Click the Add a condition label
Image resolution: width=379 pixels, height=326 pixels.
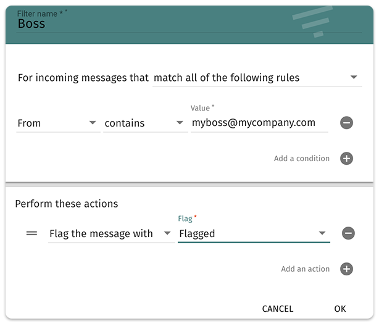(x=301, y=159)
